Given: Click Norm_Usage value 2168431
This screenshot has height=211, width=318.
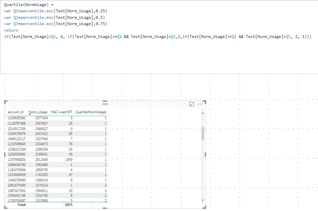Looking at the screenshot, I should (42, 154).
